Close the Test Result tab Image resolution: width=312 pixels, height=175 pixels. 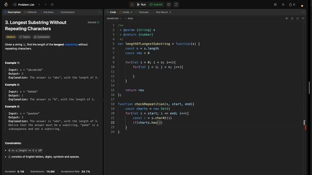tap(170, 12)
